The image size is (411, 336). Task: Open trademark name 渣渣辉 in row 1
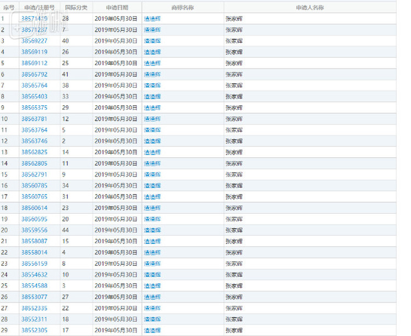coord(152,19)
